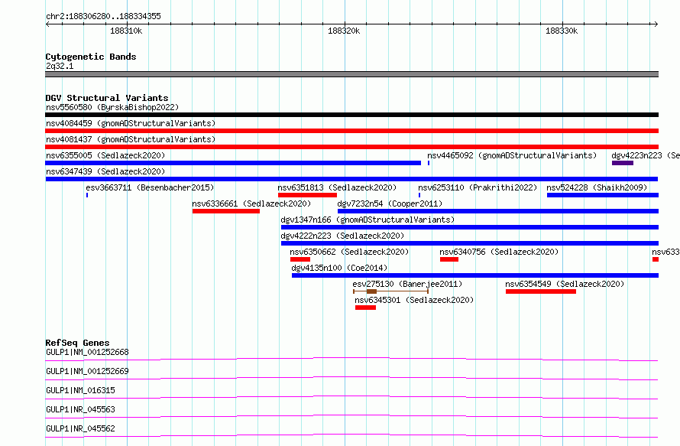
Task: Open the dgv7232n54 (Cooper2011) label
Action: point(390,203)
